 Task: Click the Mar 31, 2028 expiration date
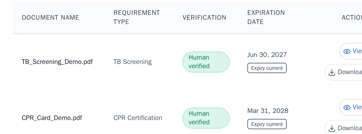268,111
